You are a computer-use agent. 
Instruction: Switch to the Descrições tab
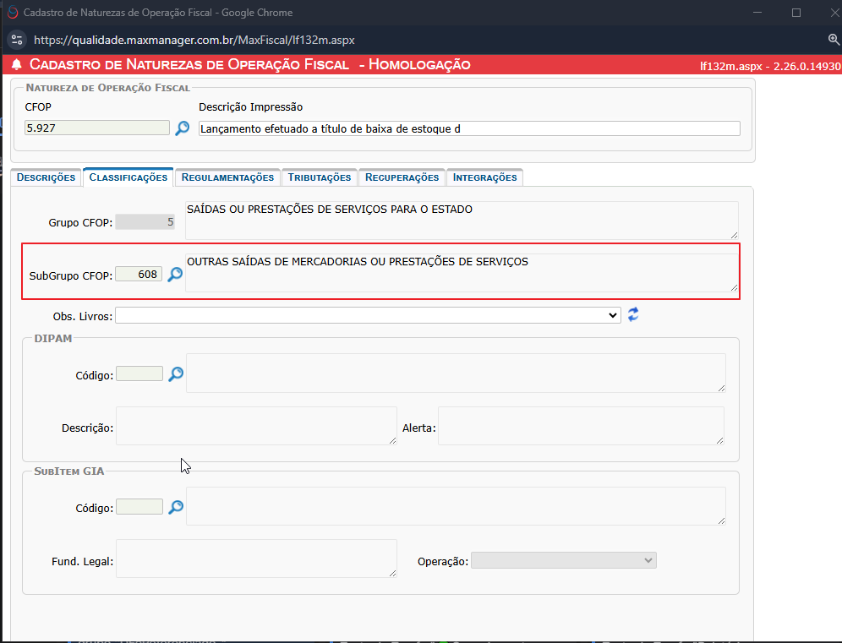point(46,177)
